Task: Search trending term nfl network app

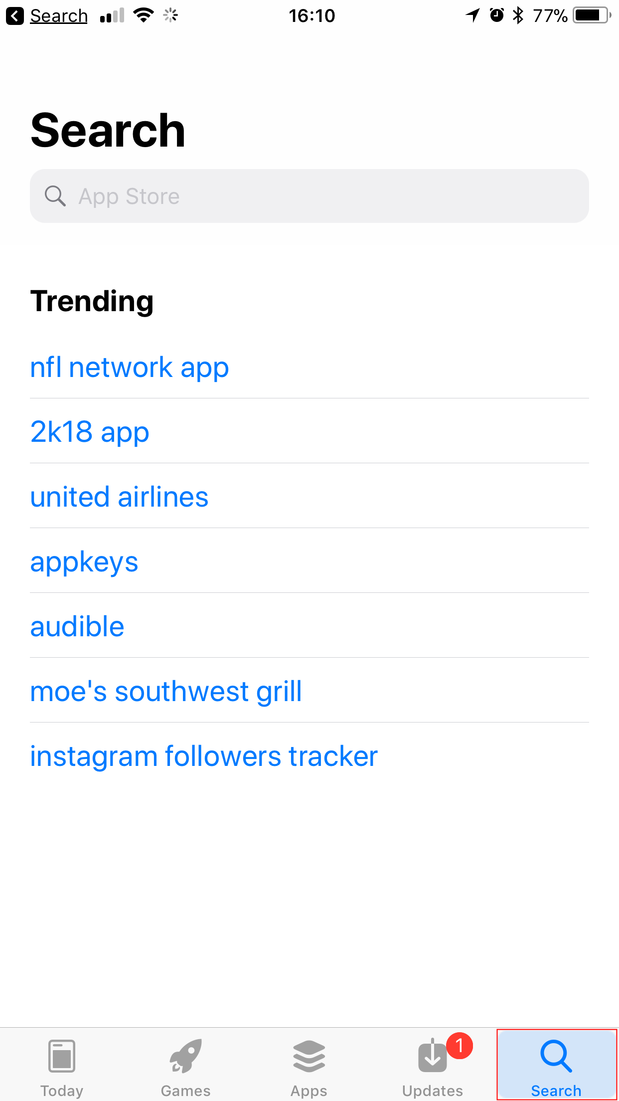Action: 130,367
